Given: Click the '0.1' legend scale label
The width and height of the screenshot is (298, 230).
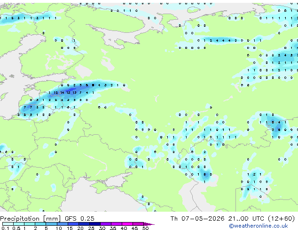Looking at the screenshot, I should coord(5,228).
